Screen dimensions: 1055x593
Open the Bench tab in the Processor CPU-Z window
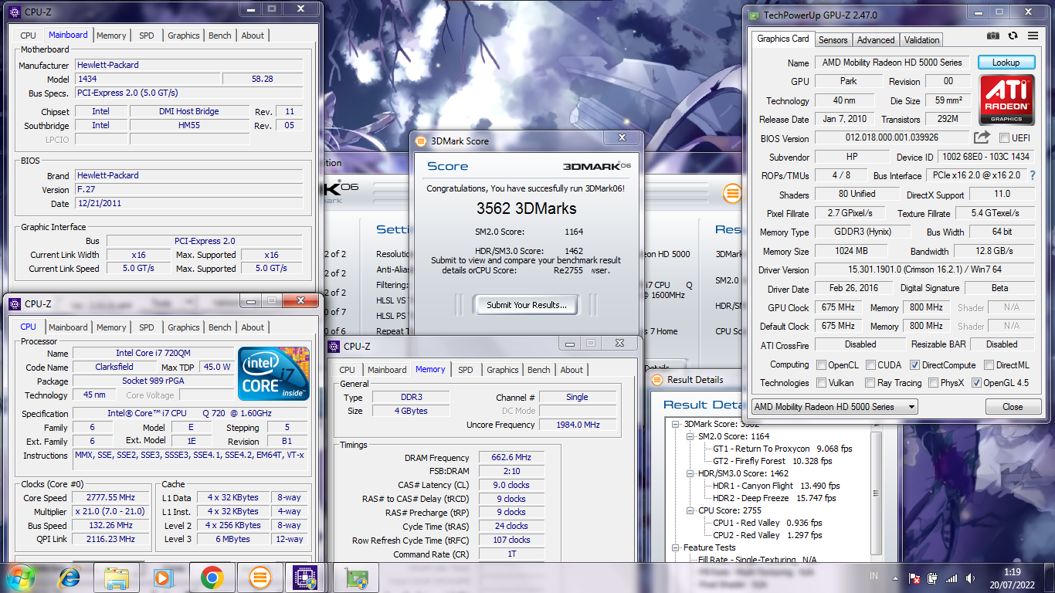click(219, 327)
